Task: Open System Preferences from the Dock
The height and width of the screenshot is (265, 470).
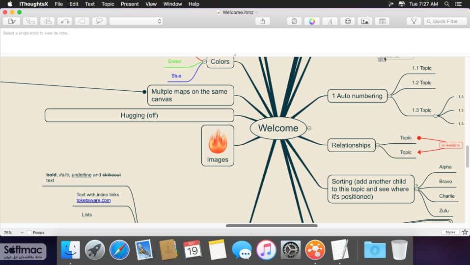Action: 290,250
